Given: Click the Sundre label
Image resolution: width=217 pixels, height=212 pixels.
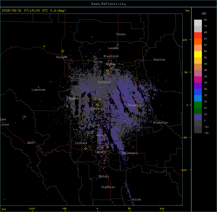Looking at the screenshot, I should point(74,98).
